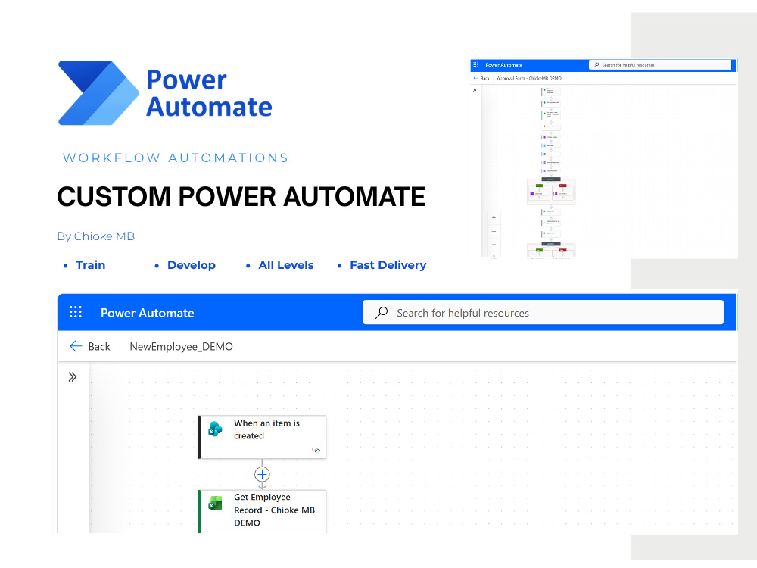The width and height of the screenshot is (757, 568).
Task: Zoom in using the plus control in small designer
Action: pyautogui.click(x=494, y=231)
